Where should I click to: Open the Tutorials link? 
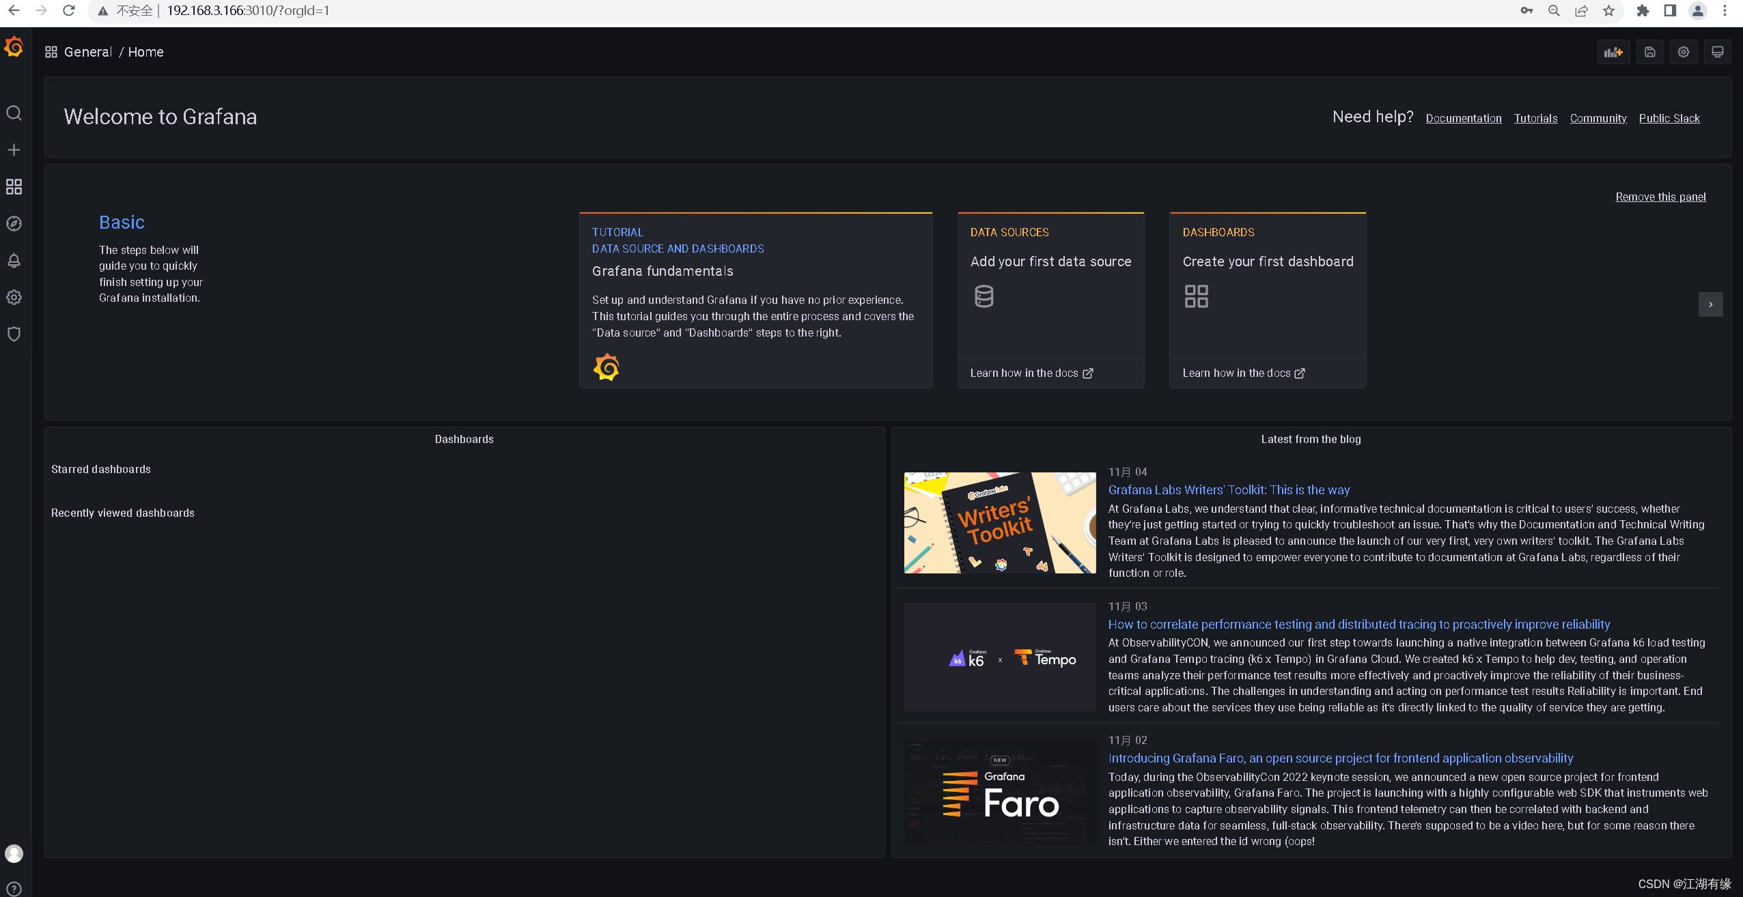click(x=1535, y=118)
